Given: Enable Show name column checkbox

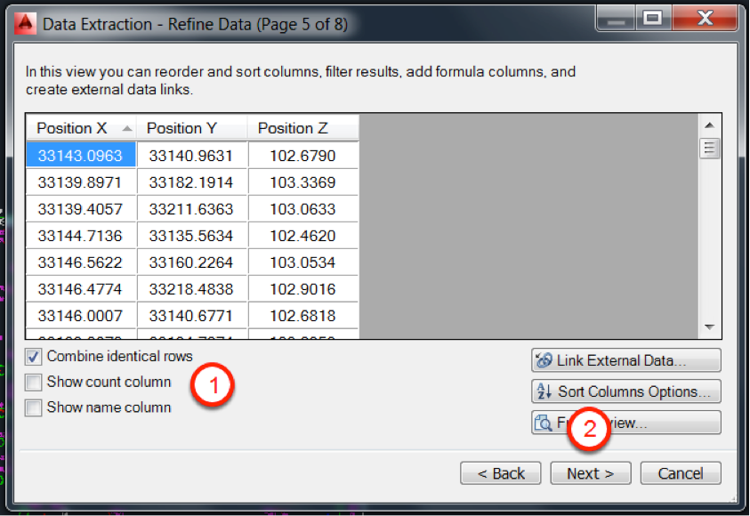Looking at the screenshot, I should tap(34, 408).
